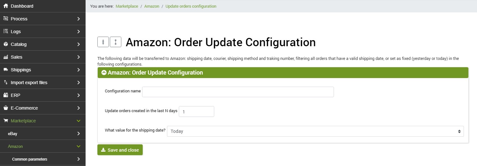Click the Sales chart icon

[x=5, y=57]
